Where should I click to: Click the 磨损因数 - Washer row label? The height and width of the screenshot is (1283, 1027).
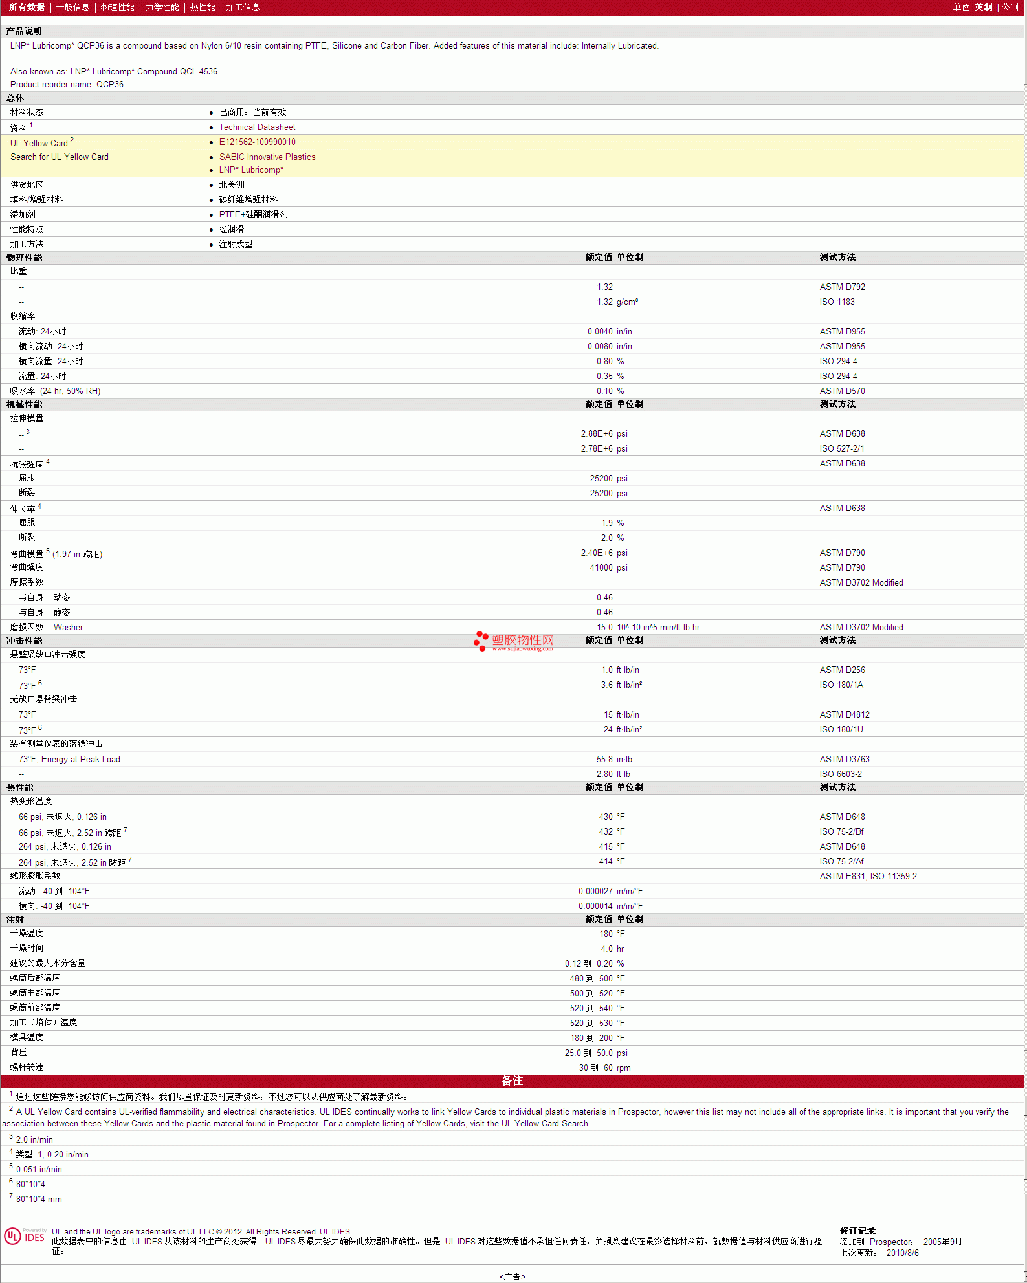point(46,628)
